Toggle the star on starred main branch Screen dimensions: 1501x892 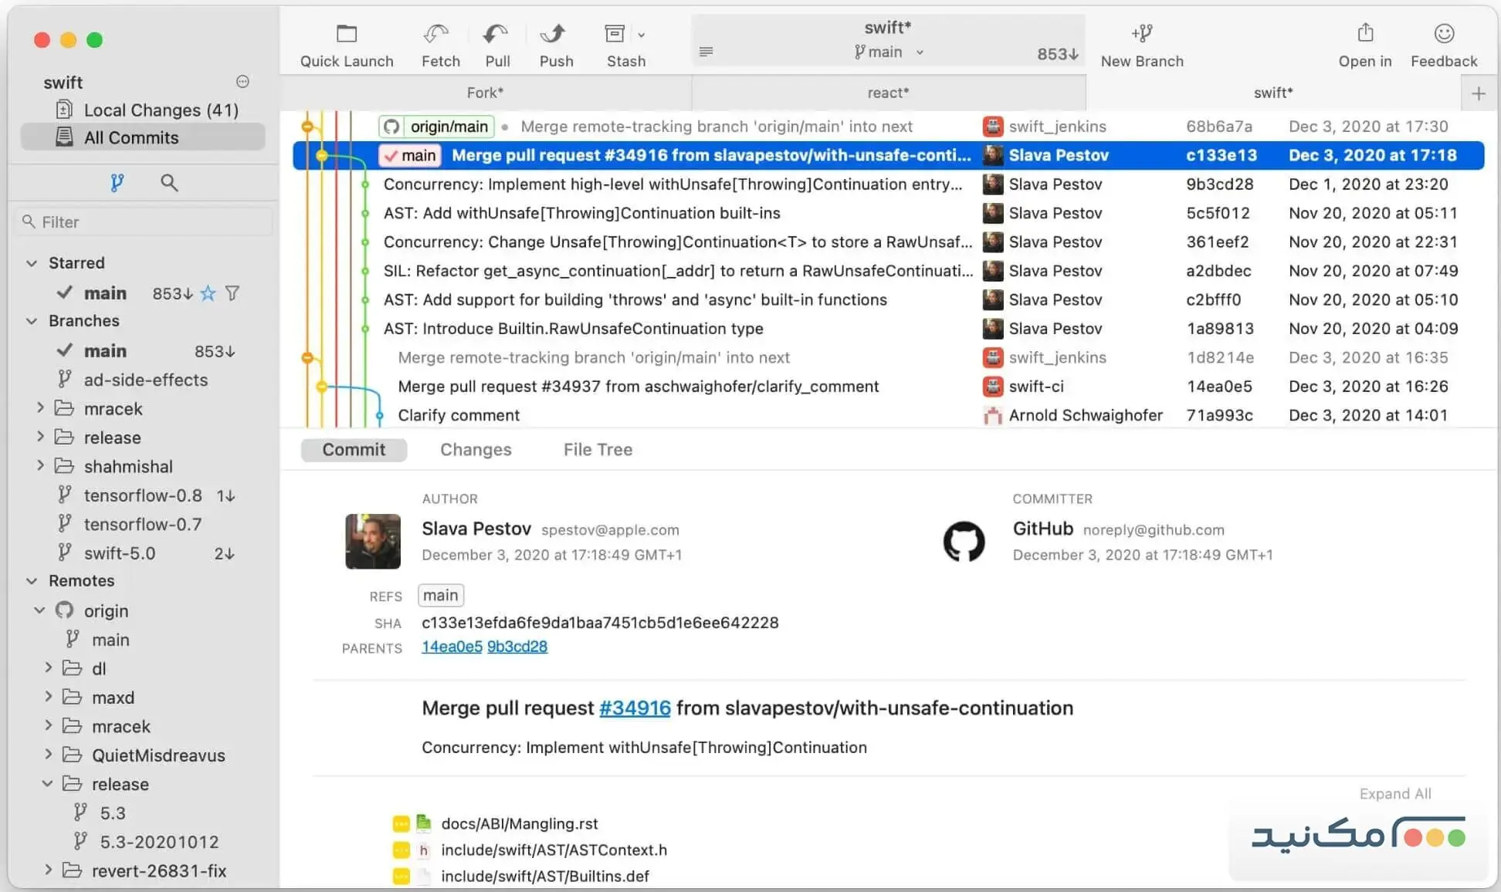tap(208, 293)
